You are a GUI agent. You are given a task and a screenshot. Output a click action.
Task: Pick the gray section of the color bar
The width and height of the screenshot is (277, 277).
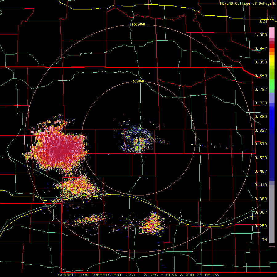[272, 214]
